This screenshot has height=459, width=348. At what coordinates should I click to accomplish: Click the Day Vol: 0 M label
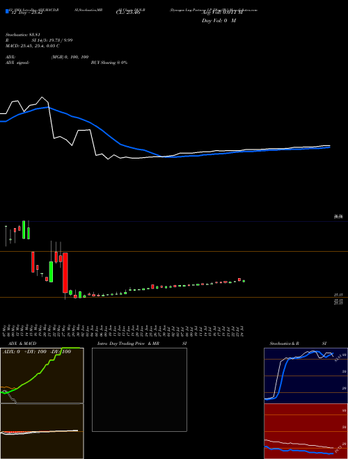click(219, 21)
